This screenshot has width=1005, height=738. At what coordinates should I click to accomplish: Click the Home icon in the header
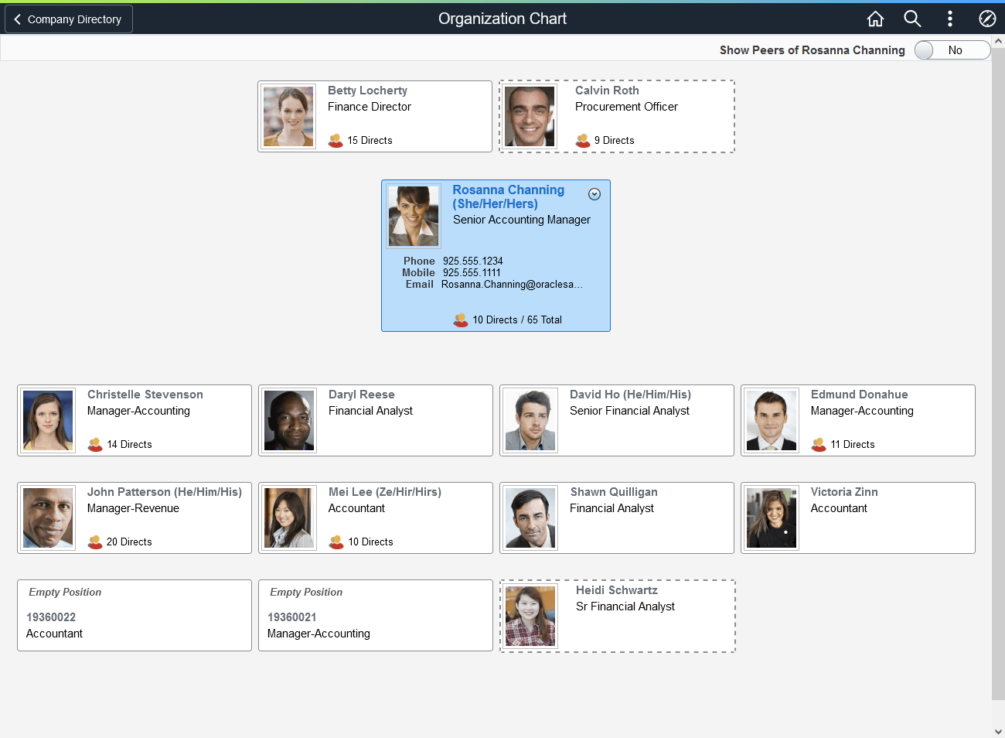875,19
